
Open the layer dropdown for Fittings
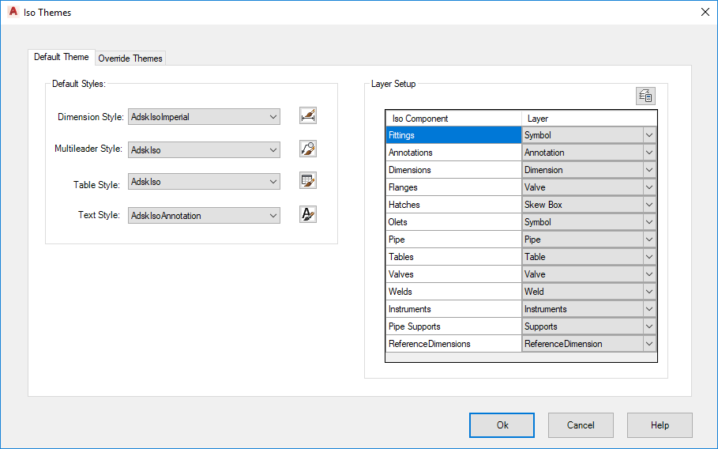[x=649, y=135]
